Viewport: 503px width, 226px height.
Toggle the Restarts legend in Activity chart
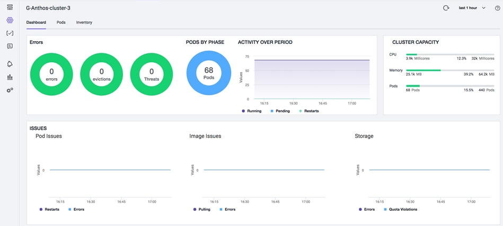pyautogui.click(x=308, y=111)
